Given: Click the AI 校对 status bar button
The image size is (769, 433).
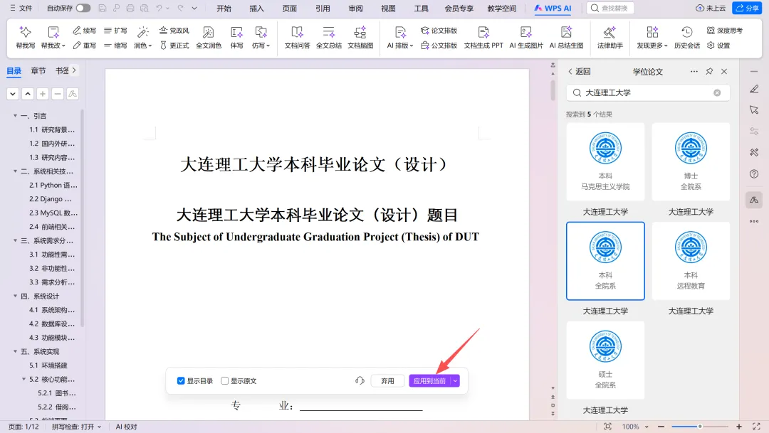Looking at the screenshot, I should (x=127, y=427).
